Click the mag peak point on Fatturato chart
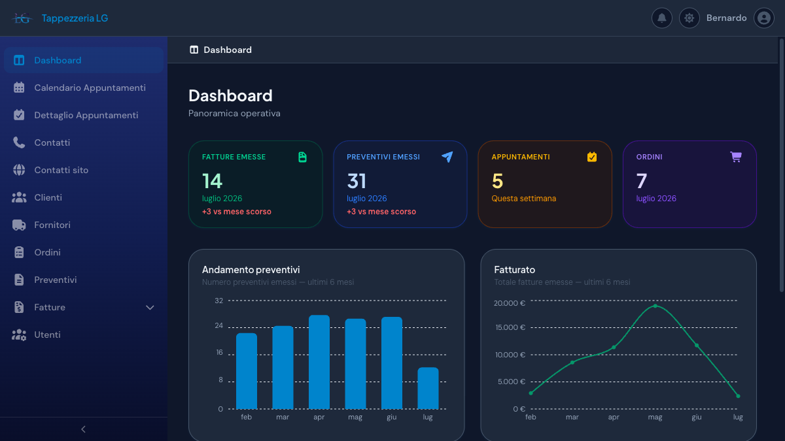Viewport: 785px width, 441px height. click(655, 306)
